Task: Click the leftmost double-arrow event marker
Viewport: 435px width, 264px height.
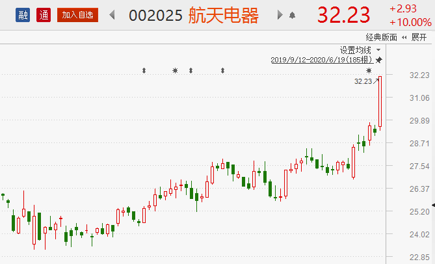Action: 144,70
